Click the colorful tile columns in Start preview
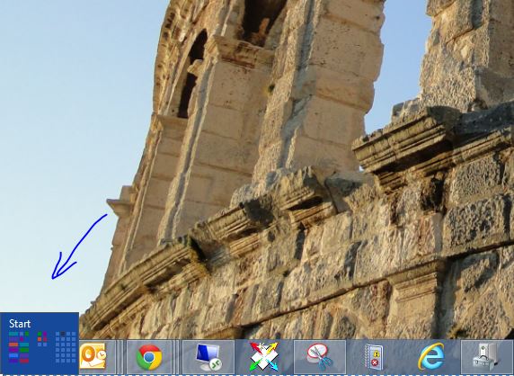Viewport: 514px width, 376px height. coord(19,347)
